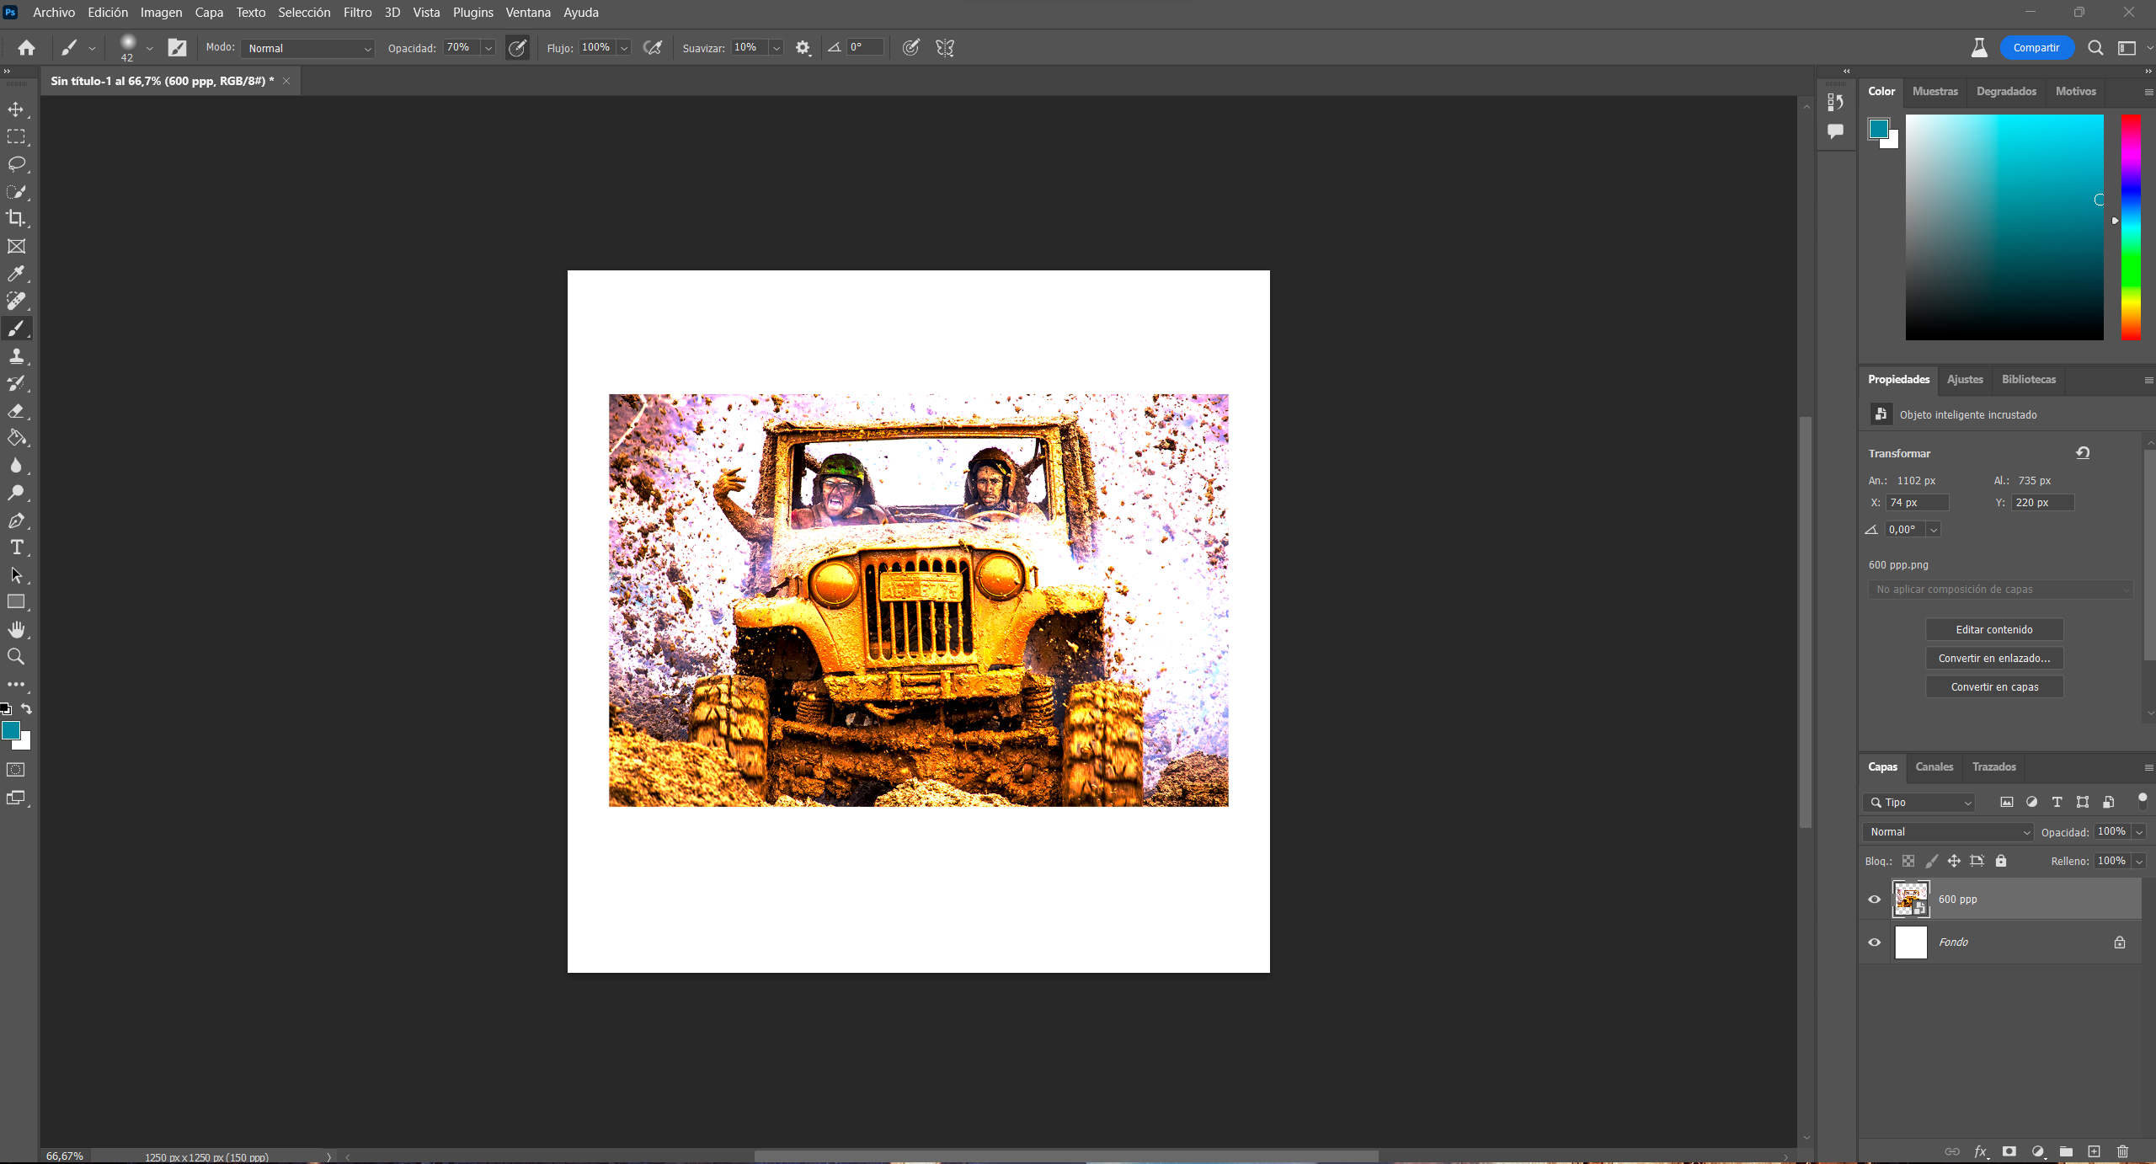Pick a color from the teal color field

[2004, 227]
